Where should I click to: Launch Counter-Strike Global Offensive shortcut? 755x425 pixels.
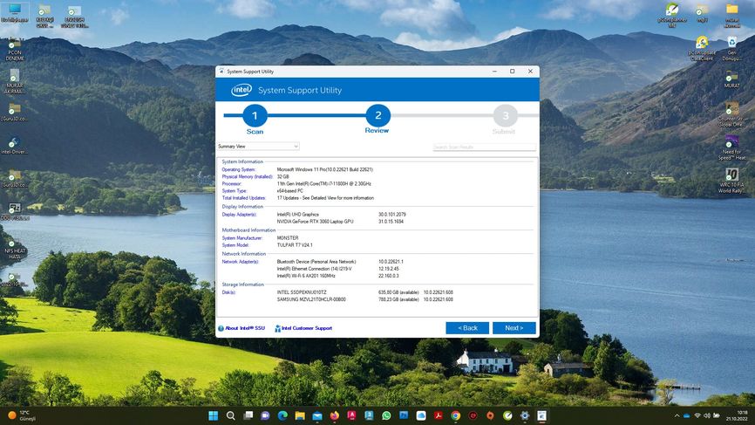tap(731, 114)
